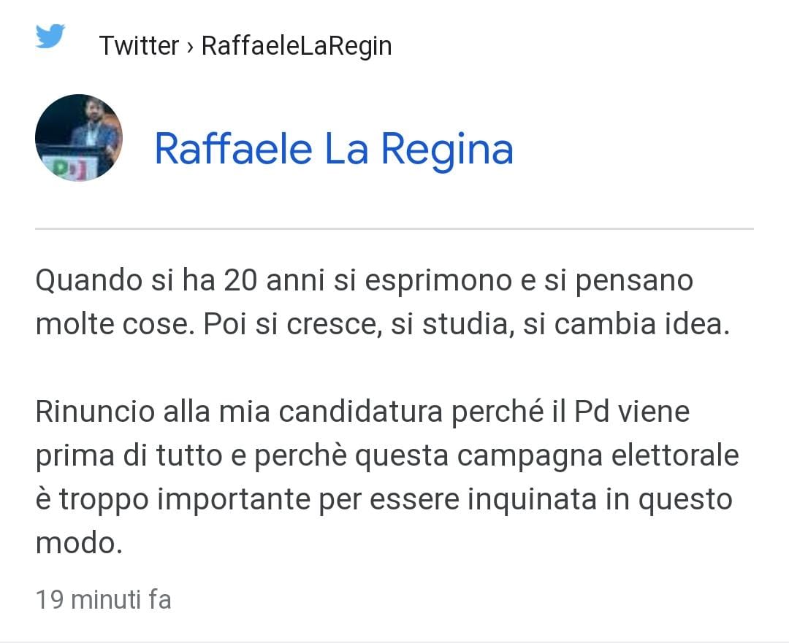Click the word 'inquinata' in the tweet
The width and height of the screenshot is (789, 643).
pos(532,500)
